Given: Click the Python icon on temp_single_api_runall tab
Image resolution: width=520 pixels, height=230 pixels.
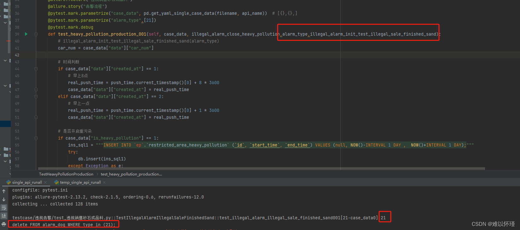Looking at the screenshot, I should coord(56,182).
